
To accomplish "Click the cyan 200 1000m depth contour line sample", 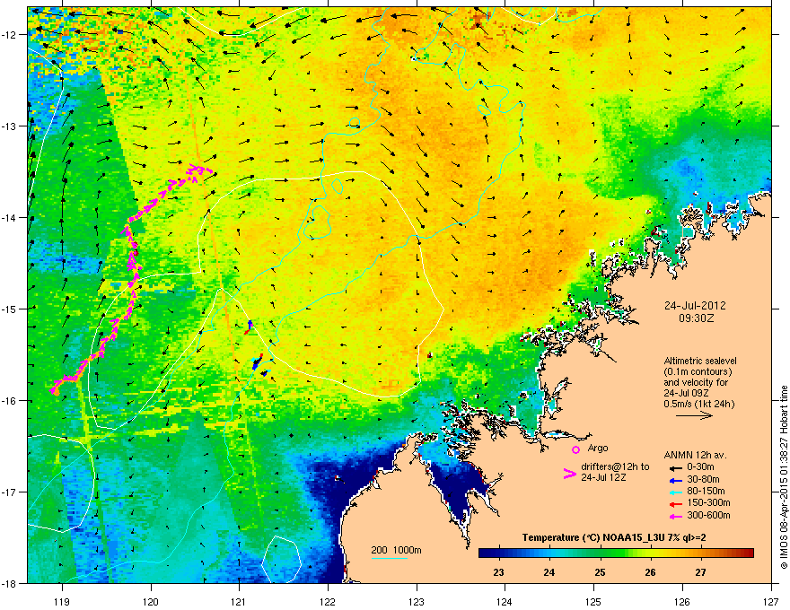I will click(390, 558).
